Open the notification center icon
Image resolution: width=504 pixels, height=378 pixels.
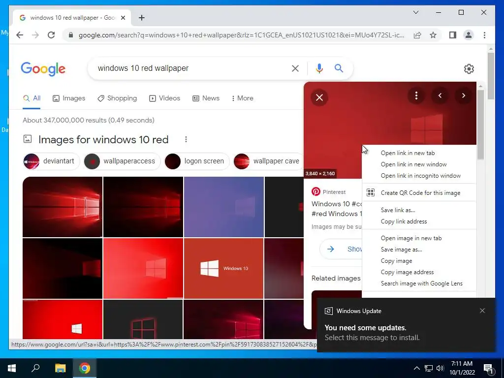coord(489,368)
